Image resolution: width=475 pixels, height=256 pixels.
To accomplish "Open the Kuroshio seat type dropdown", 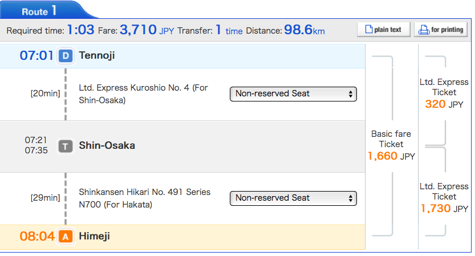I will click(293, 94).
